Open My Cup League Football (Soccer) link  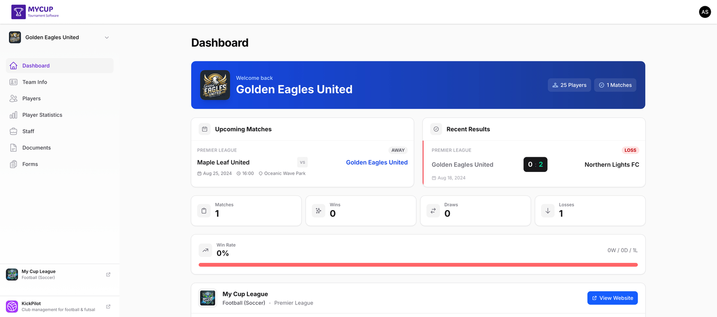coord(60,274)
